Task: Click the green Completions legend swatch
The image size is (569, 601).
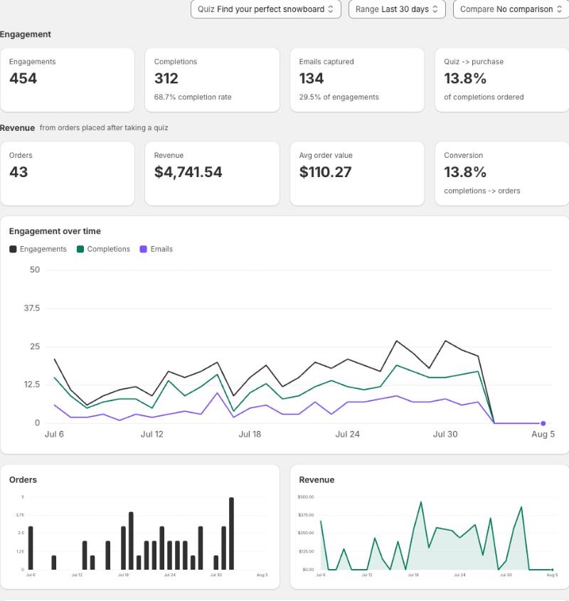Action: tap(80, 249)
